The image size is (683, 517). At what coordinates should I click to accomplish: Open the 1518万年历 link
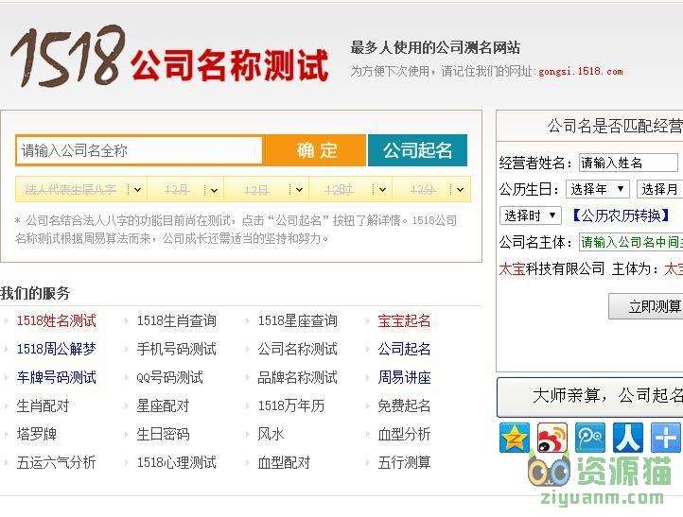tap(291, 405)
